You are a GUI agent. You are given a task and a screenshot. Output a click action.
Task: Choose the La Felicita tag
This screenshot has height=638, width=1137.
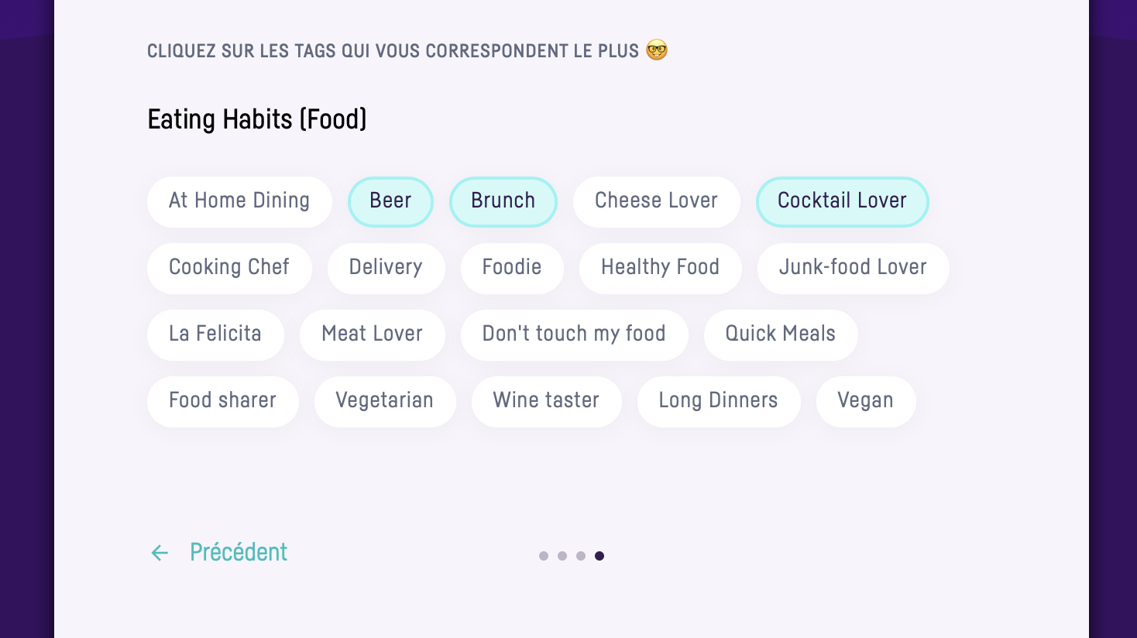tap(215, 334)
